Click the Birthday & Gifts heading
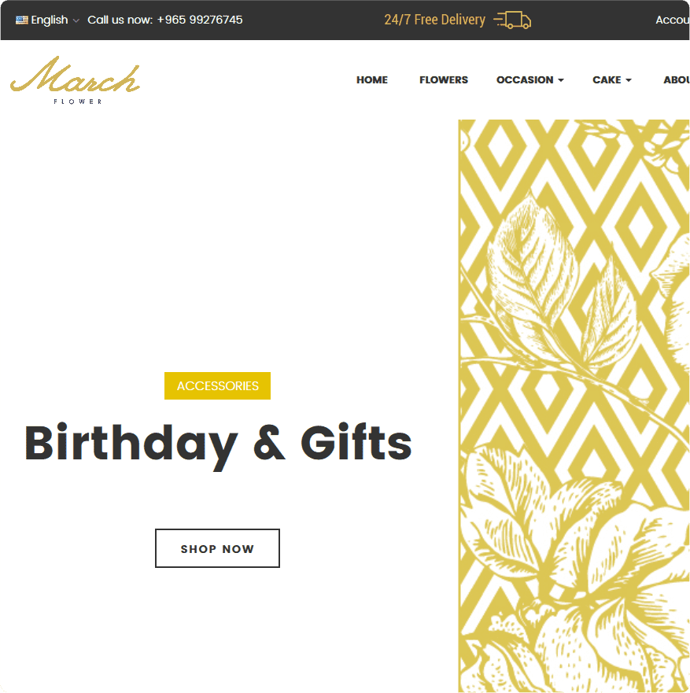690x693 pixels. (218, 444)
